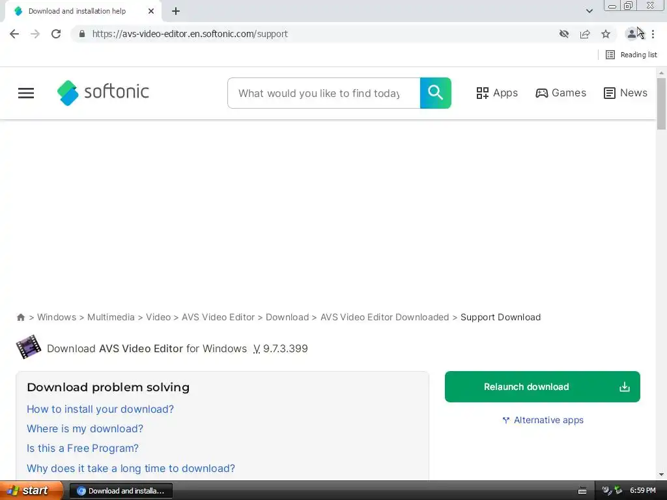Click the 'Download problem solving' heading
667x500 pixels.
pos(108,387)
